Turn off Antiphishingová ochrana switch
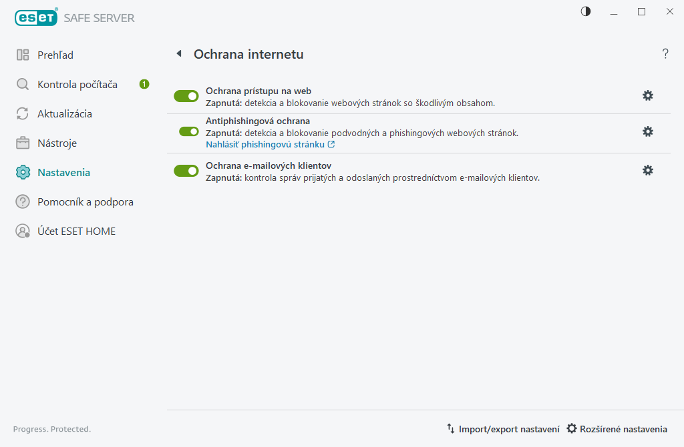Screen dimensions: 684x447 189,131
